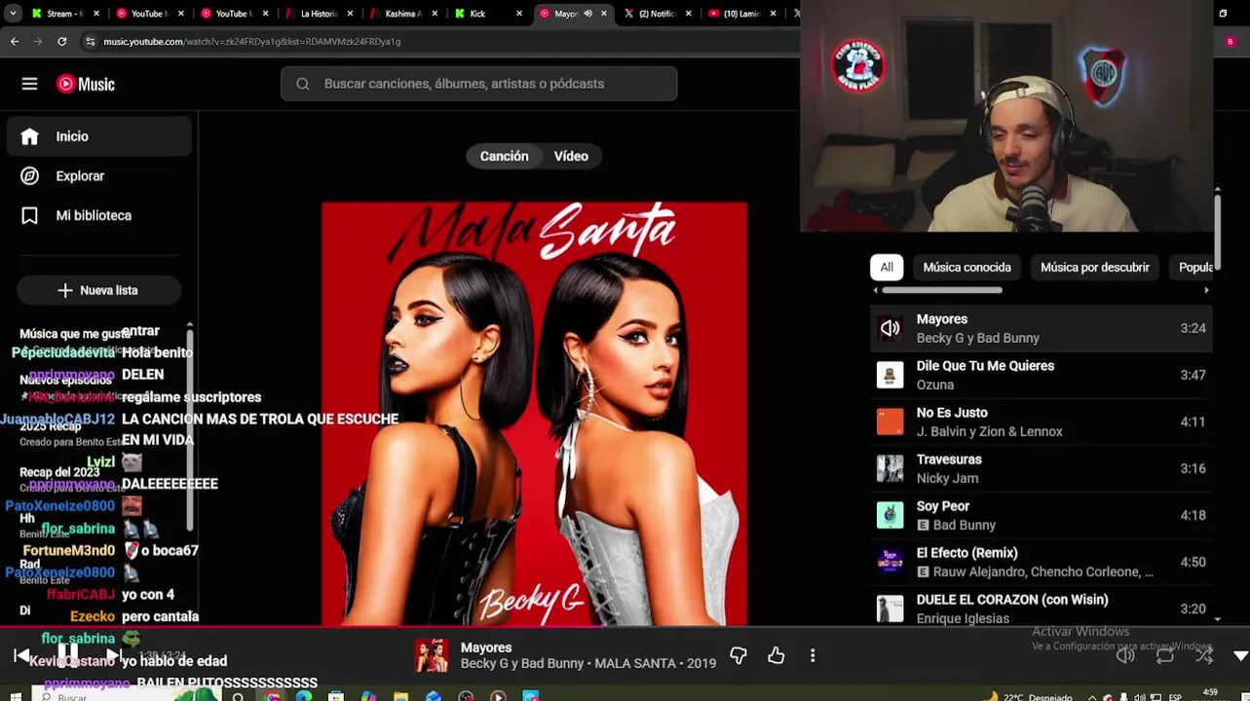Click the DUELE EL CORAZON thumbnail
This screenshot has height=701, width=1250.
click(890, 609)
